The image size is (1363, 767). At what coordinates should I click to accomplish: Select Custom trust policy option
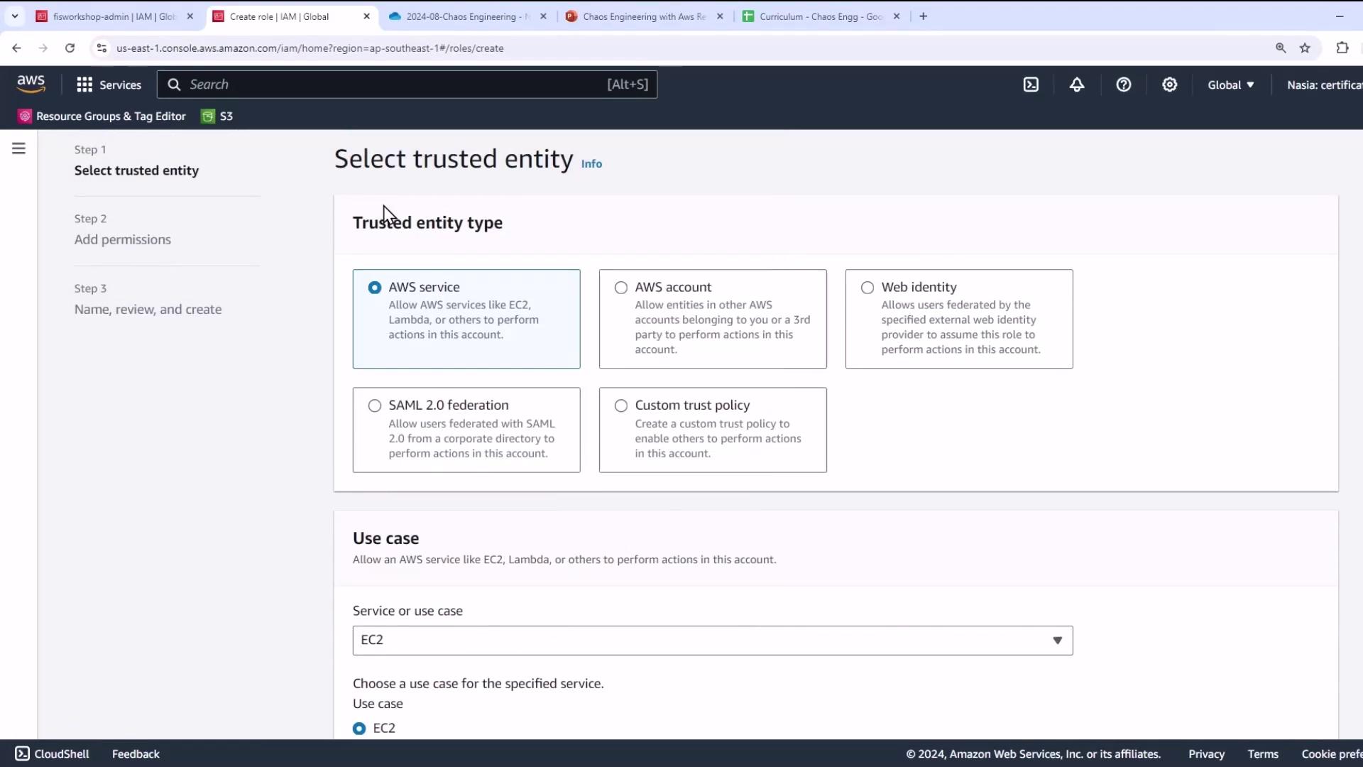point(621,406)
